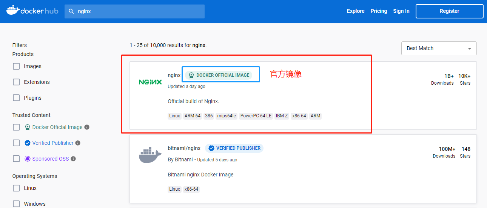Focus the search box containing nginx
The image size is (487, 208).
click(x=134, y=11)
